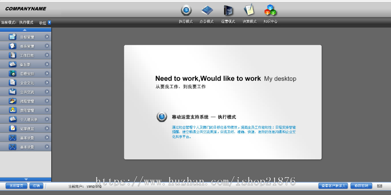The height and width of the screenshot is (195, 391).
Task: Select the 记事便签 menu label
Action: [x=27, y=129]
